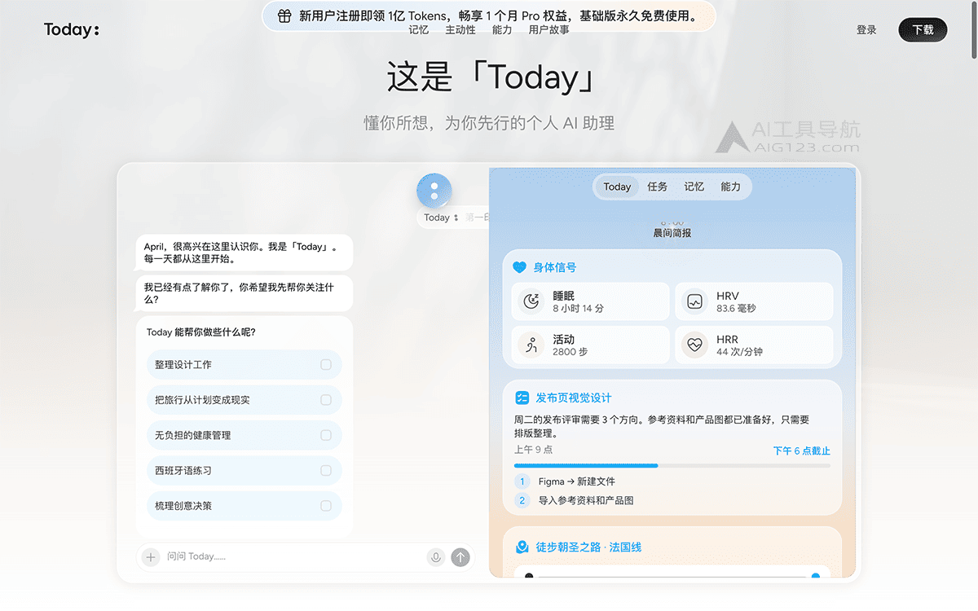
Task: Open 主动性 in the top navigation
Action: [460, 30]
